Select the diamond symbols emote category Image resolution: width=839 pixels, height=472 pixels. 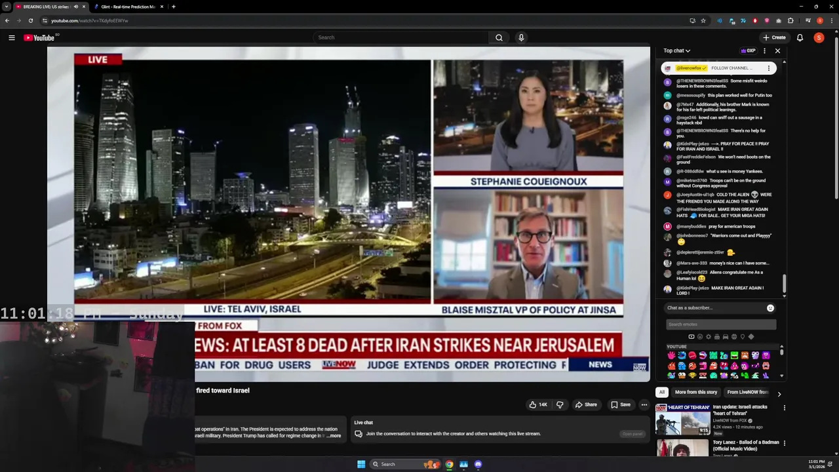[x=751, y=337]
